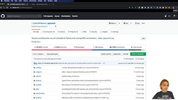Open the Branch: master dropdown
Screen dimensions: 178x100
tap(38, 54)
